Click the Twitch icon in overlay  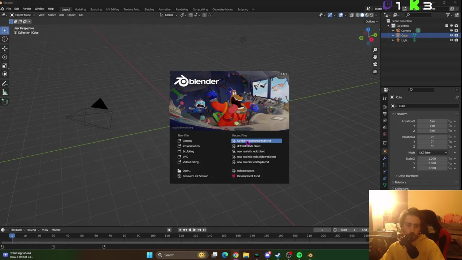tap(388, 5)
